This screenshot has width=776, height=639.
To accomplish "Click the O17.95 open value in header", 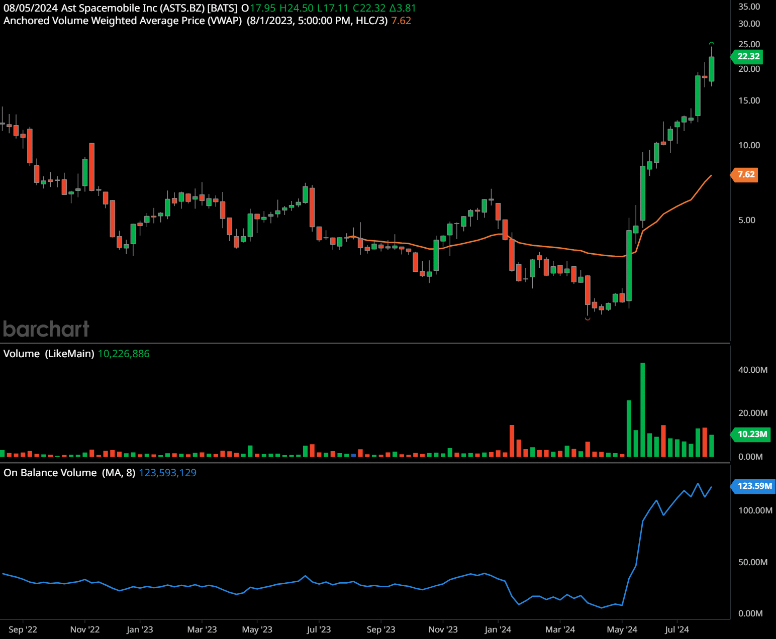I will tap(258, 8).
